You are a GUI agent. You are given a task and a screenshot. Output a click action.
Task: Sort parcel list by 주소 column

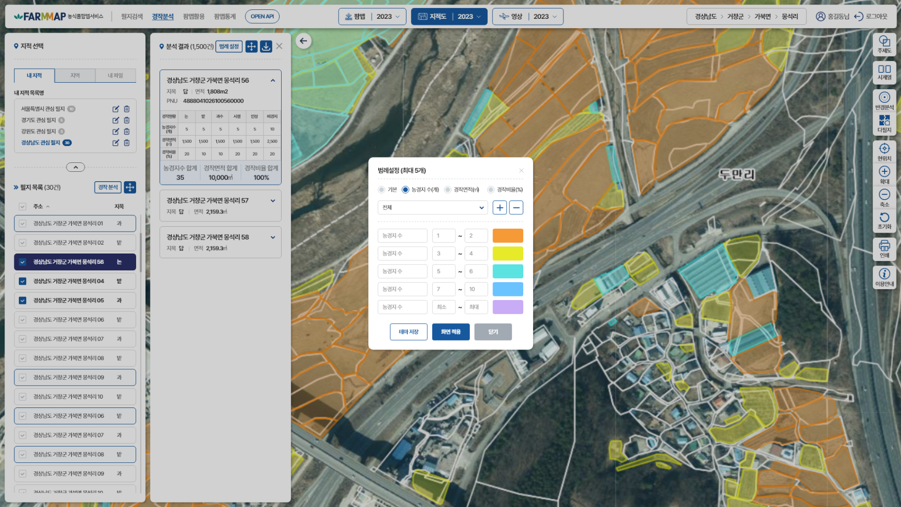pyautogui.click(x=41, y=206)
